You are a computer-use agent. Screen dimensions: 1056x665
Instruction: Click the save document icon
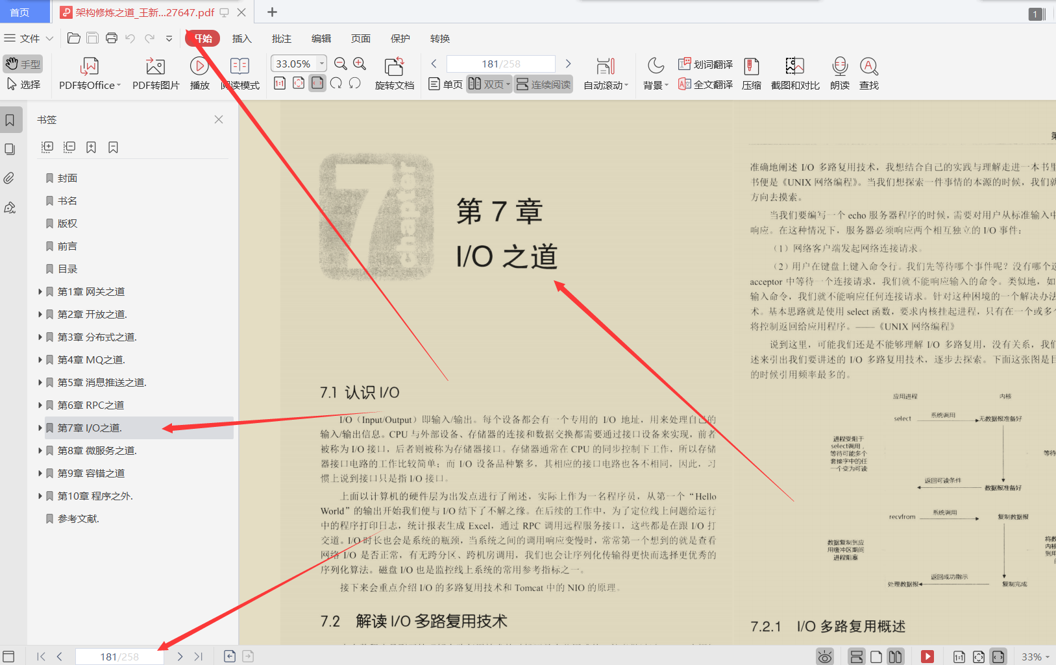pos(93,38)
